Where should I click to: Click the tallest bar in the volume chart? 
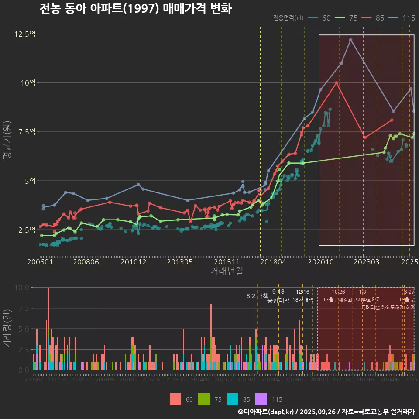(48, 328)
